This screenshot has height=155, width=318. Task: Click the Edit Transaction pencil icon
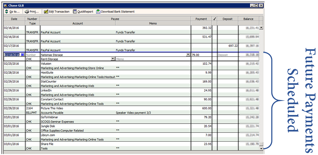click(x=46, y=11)
